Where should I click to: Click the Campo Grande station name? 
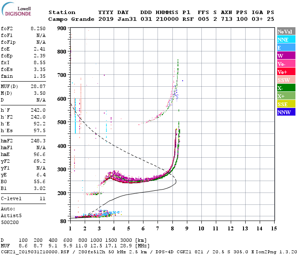click(71, 19)
